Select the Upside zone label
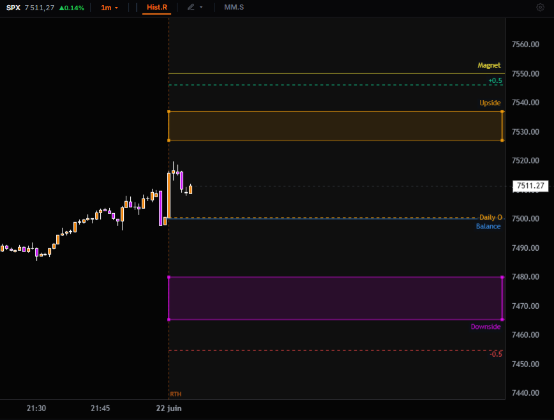Screen dimensions: 554x420 point(490,103)
